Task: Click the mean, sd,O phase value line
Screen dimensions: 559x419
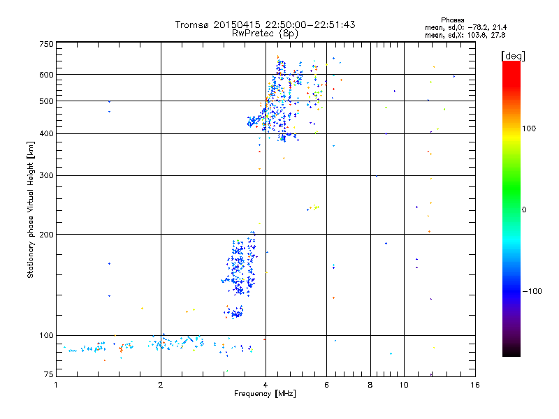Action: [465, 27]
